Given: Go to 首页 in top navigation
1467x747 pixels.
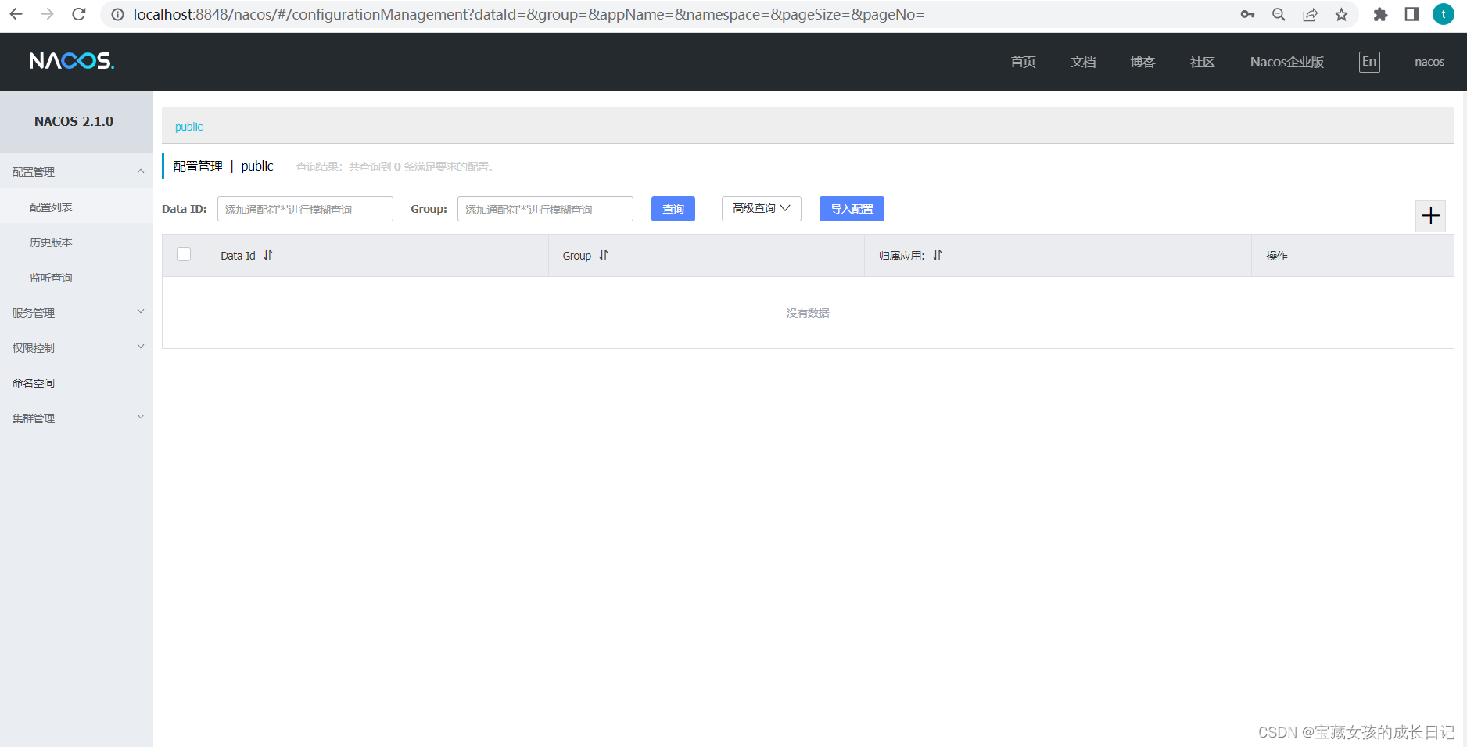Looking at the screenshot, I should [1023, 62].
